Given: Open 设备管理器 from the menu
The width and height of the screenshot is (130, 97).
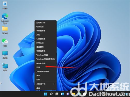Looking at the screenshot, I should pyautogui.click(x=45, y=39).
